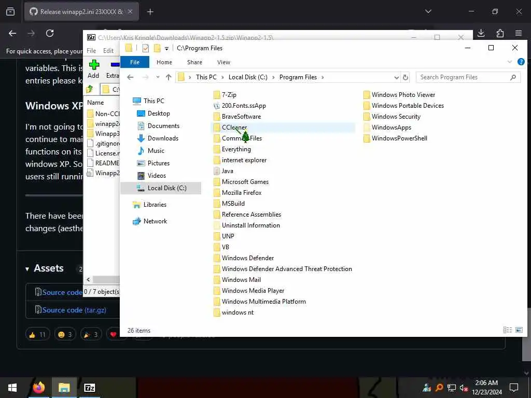Switch to large icons view button
Screen dimensions: 531x398
click(519, 330)
